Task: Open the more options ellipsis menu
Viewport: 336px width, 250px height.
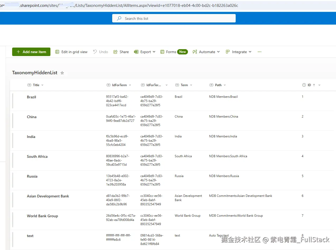Action: coord(259,52)
